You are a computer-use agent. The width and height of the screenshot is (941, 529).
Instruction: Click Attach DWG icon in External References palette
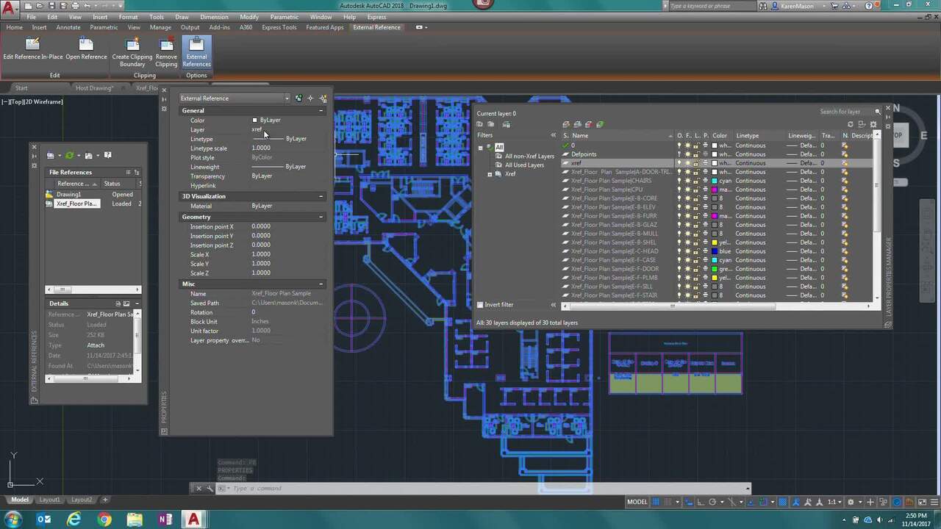(x=51, y=155)
